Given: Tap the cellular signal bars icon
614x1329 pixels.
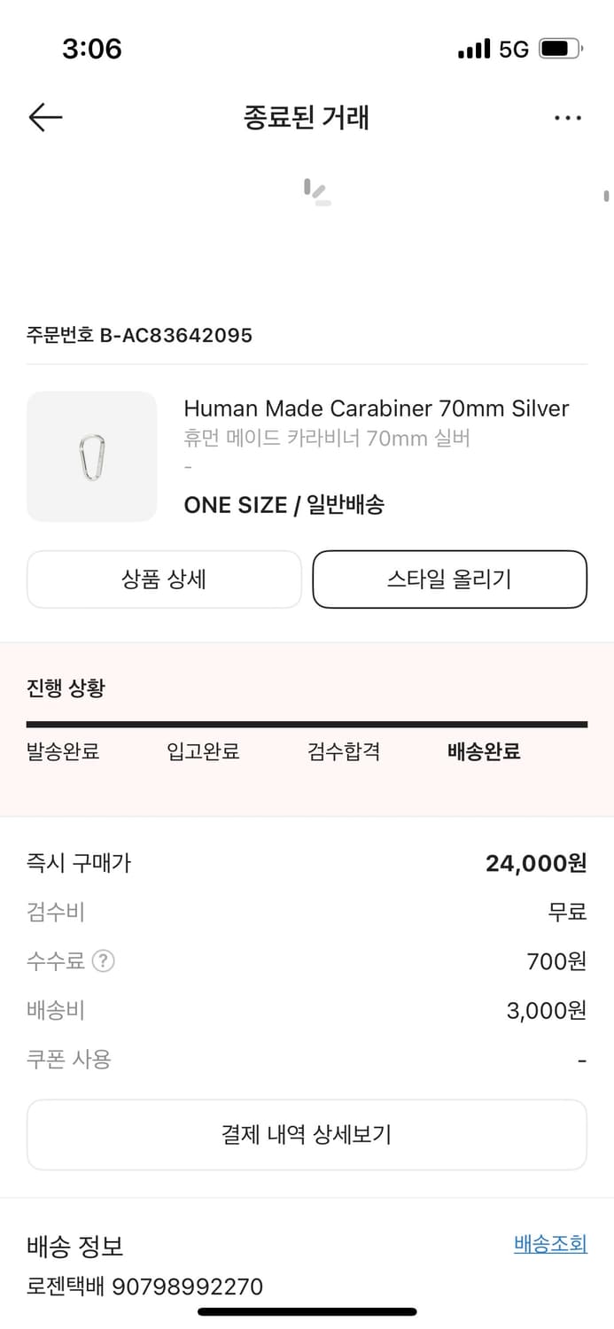Looking at the screenshot, I should (x=474, y=49).
